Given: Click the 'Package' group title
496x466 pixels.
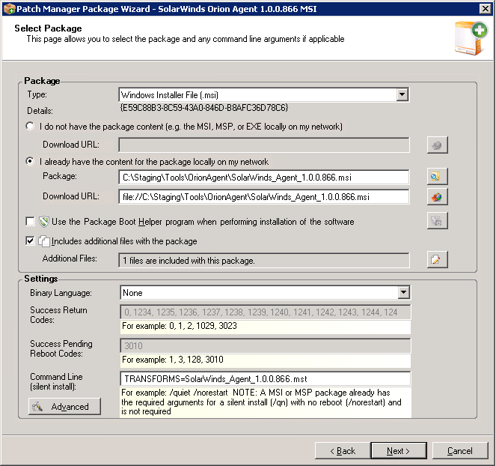Looking at the screenshot, I should click(x=42, y=81).
